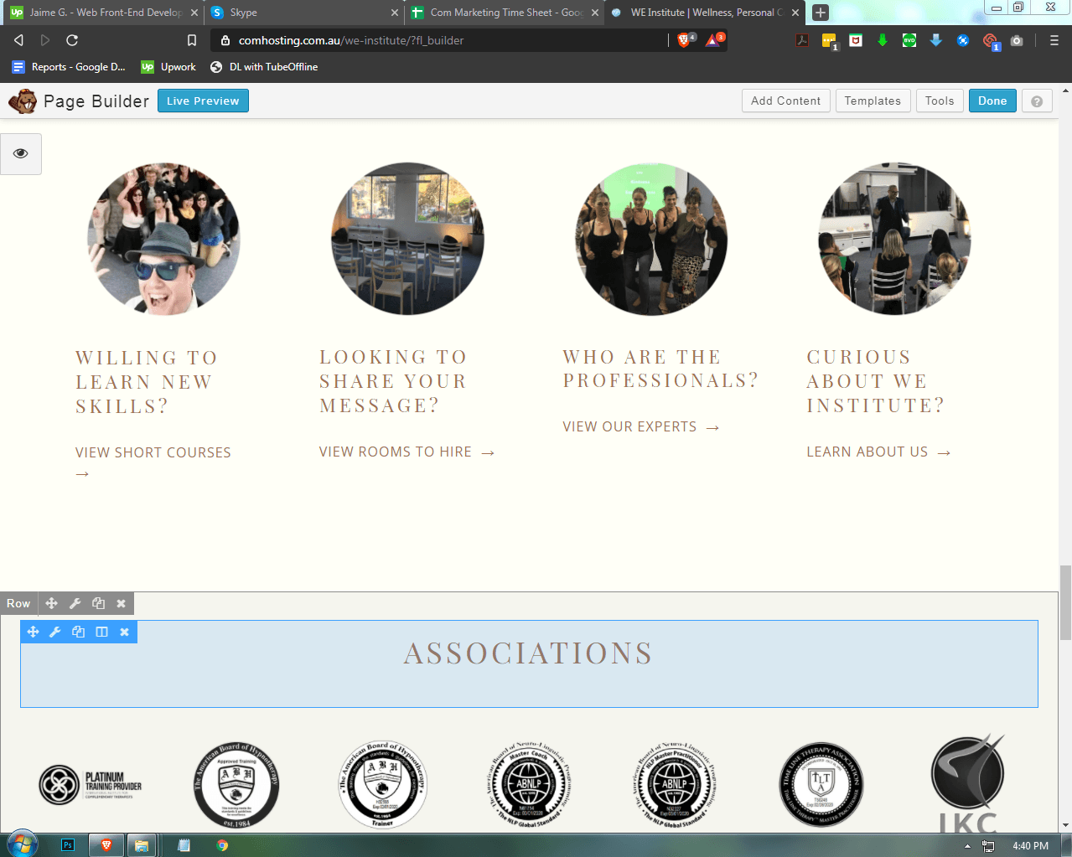Screen dimensions: 1072x857
Task: Click the Live Preview button
Action: (x=203, y=101)
